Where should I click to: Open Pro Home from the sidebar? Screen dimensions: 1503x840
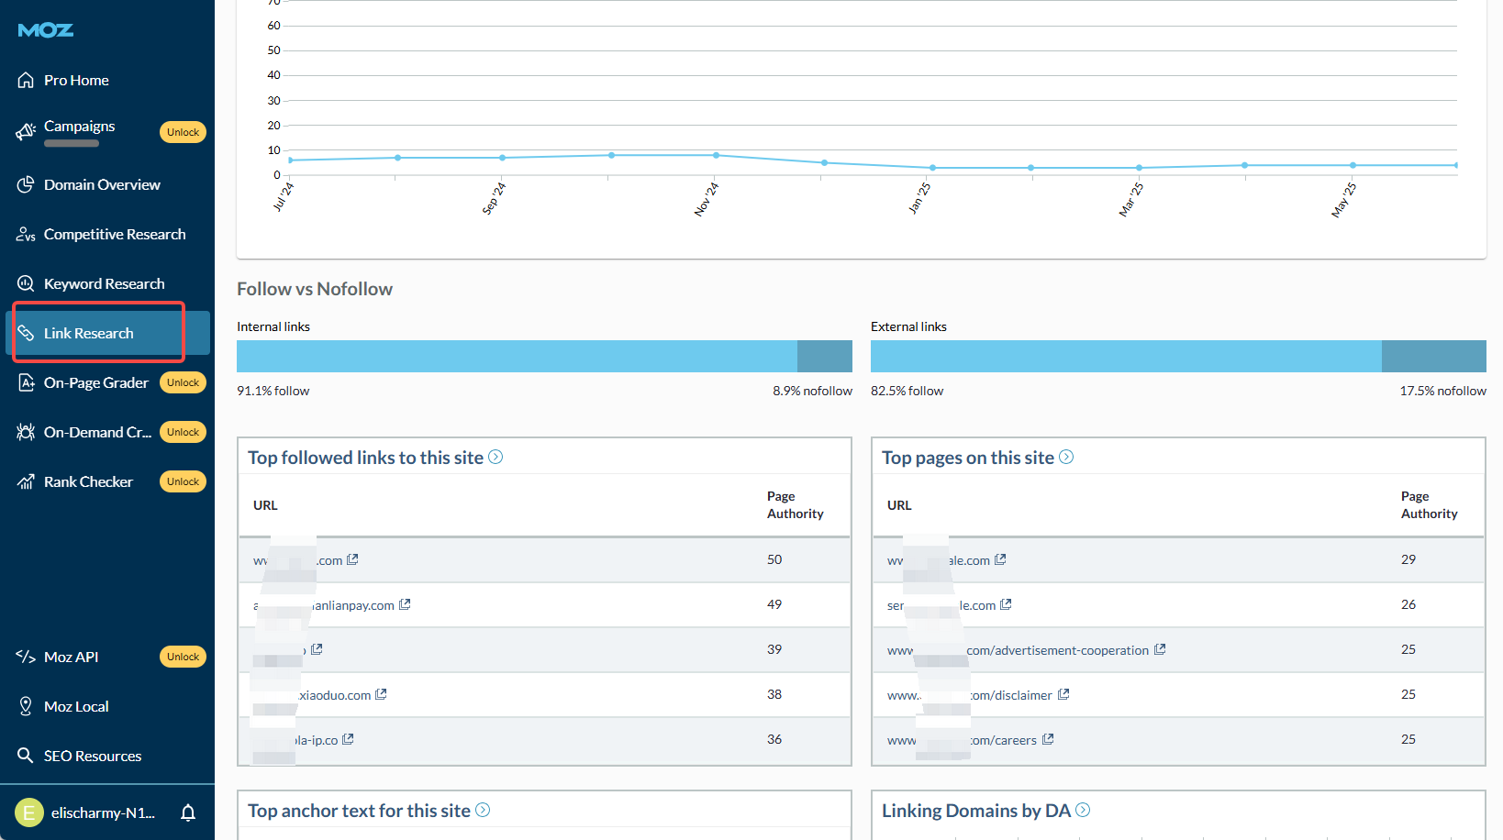pyautogui.click(x=77, y=80)
